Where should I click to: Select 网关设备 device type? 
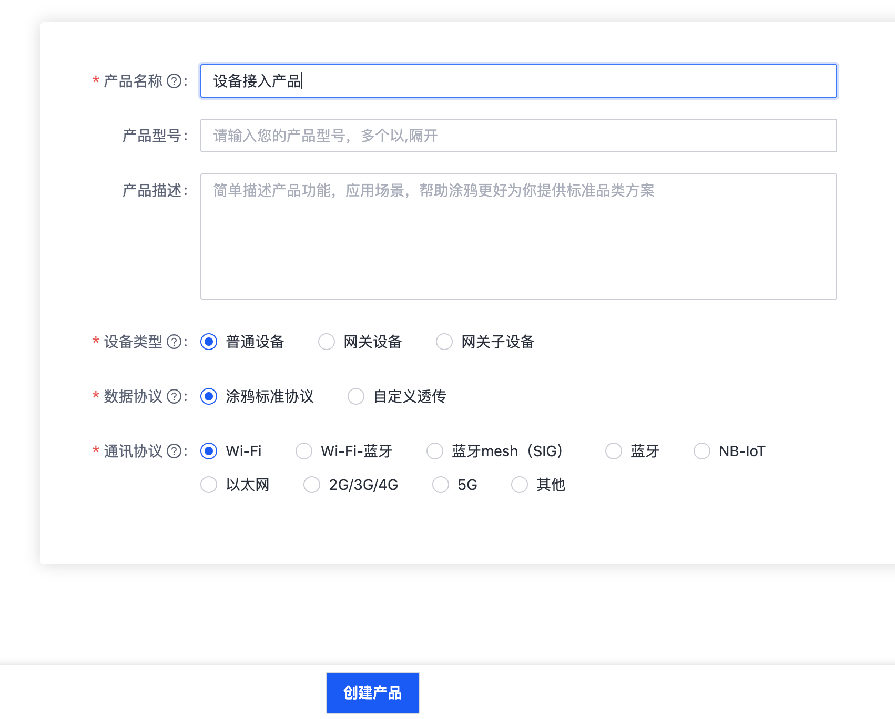point(327,342)
